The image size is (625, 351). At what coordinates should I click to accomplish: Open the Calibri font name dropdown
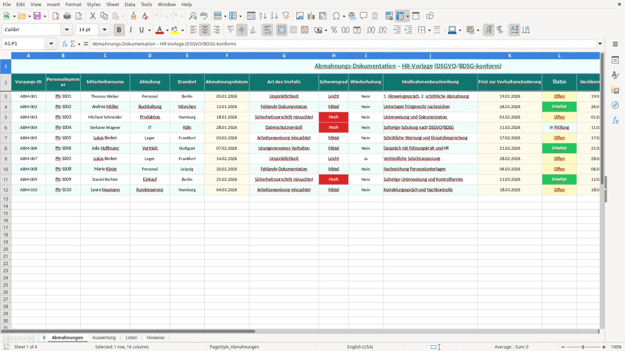(67, 30)
